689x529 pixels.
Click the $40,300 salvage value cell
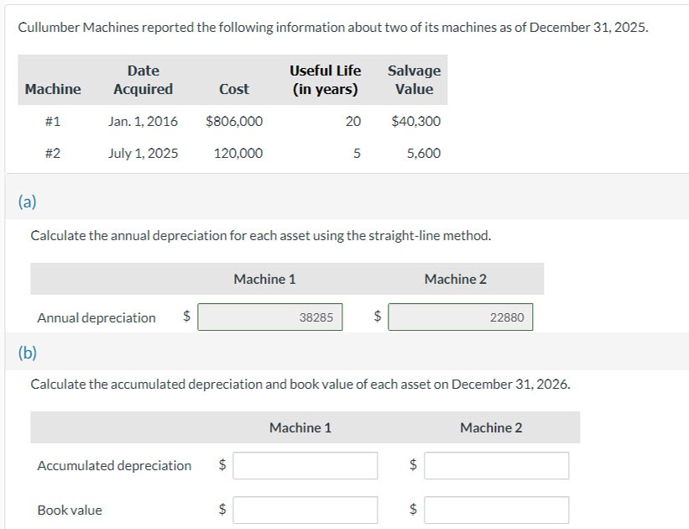pyautogui.click(x=417, y=121)
